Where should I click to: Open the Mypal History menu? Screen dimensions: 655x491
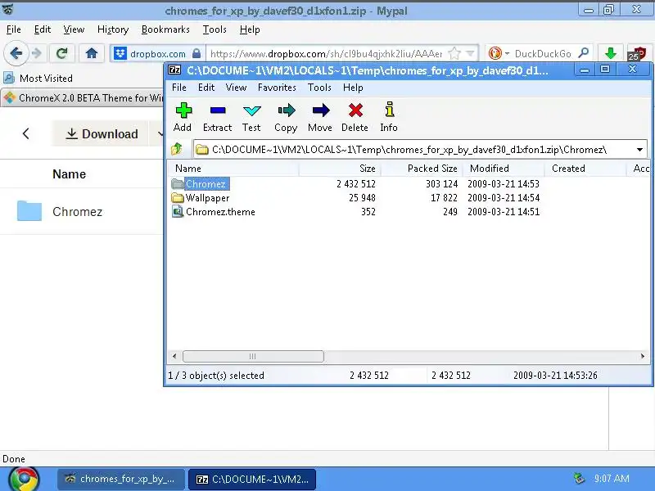(113, 29)
